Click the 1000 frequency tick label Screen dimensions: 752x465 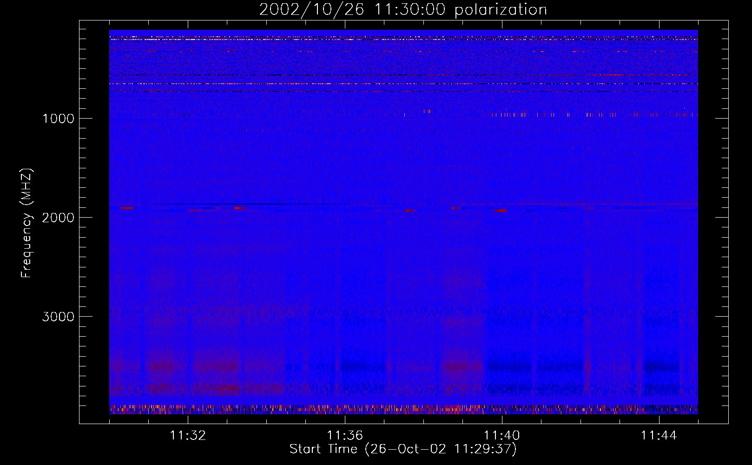pyautogui.click(x=58, y=119)
